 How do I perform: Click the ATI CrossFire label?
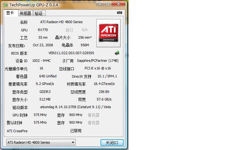pyautogui.click(x=17, y=131)
